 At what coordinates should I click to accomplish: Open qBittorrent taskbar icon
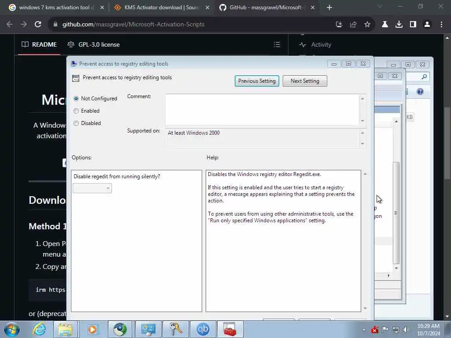coord(203,329)
